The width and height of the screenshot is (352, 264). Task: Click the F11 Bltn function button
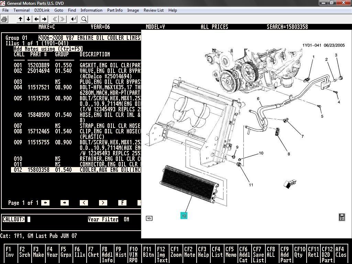148,254
